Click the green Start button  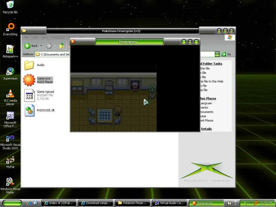tap(12, 203)
